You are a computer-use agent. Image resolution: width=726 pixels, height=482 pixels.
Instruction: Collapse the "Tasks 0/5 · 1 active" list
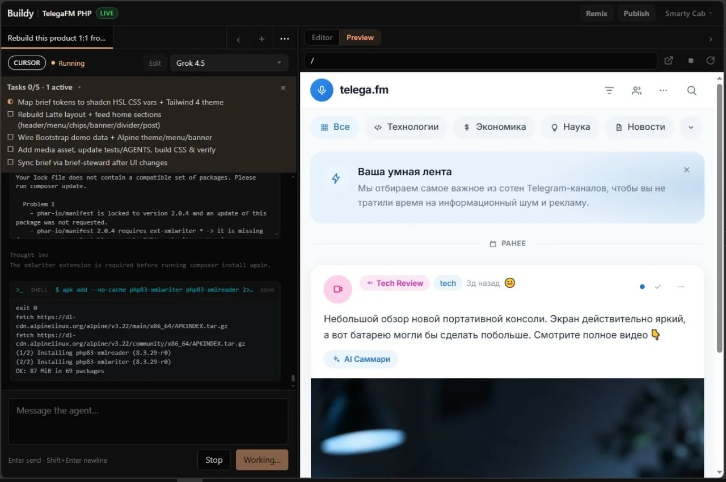[x=44, y=87]
